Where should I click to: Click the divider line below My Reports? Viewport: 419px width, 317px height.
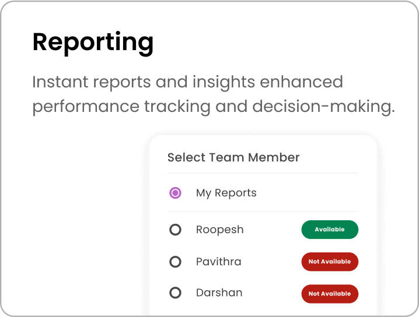point(263,211)
